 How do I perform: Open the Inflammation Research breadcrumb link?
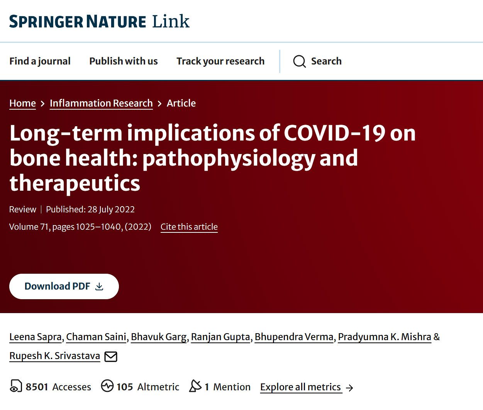pyautogui.click(x=101, y=103)
